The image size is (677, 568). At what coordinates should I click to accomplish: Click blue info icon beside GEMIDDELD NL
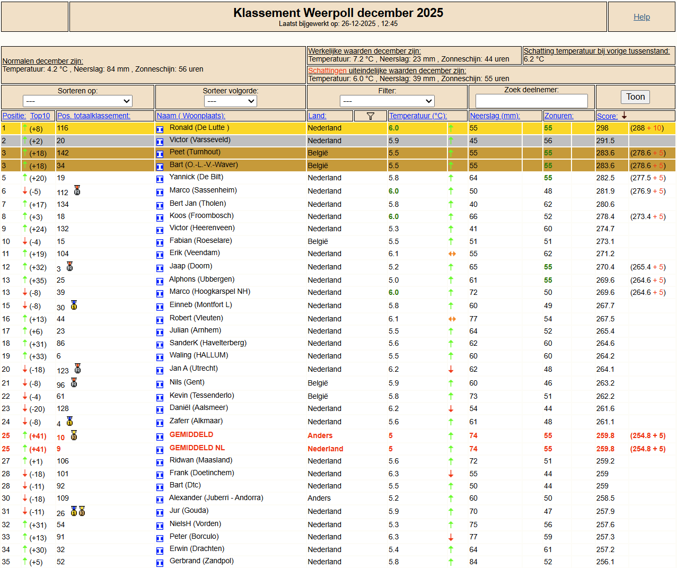[160, 450]
